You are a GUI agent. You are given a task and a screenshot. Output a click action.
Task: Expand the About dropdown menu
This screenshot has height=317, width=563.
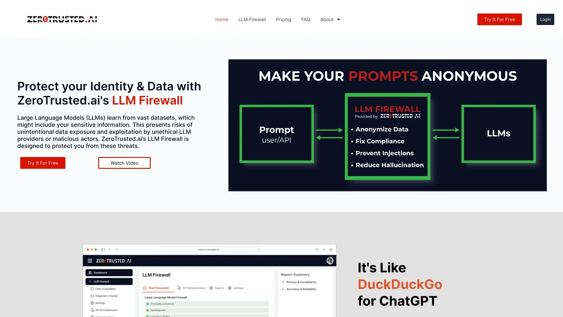point(330,19)
